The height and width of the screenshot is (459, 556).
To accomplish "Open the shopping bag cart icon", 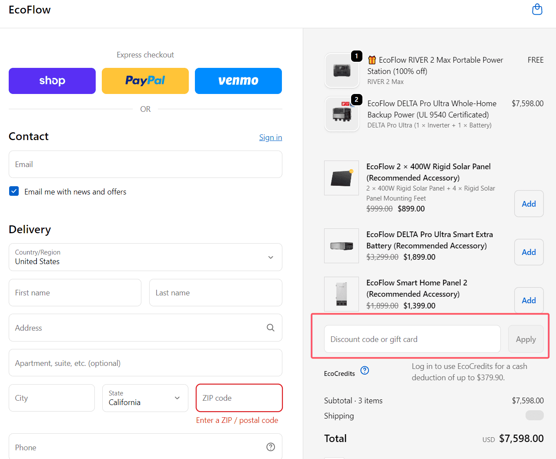I will tap(537, 9).
